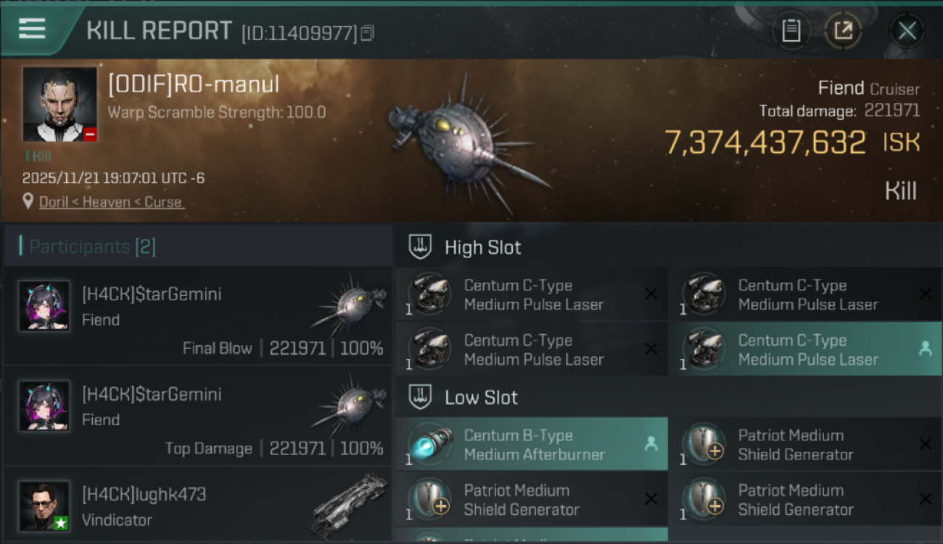Click the location pin icon

(x=28, y=201)
